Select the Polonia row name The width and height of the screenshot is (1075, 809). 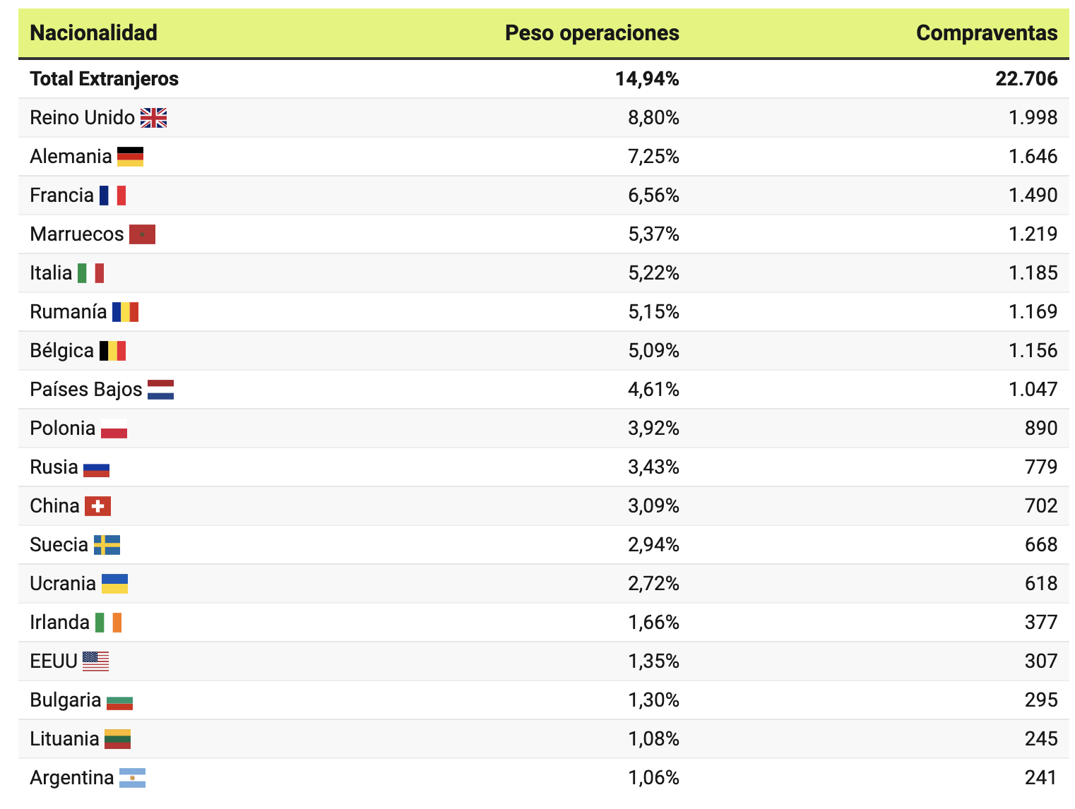click(63, 429)
